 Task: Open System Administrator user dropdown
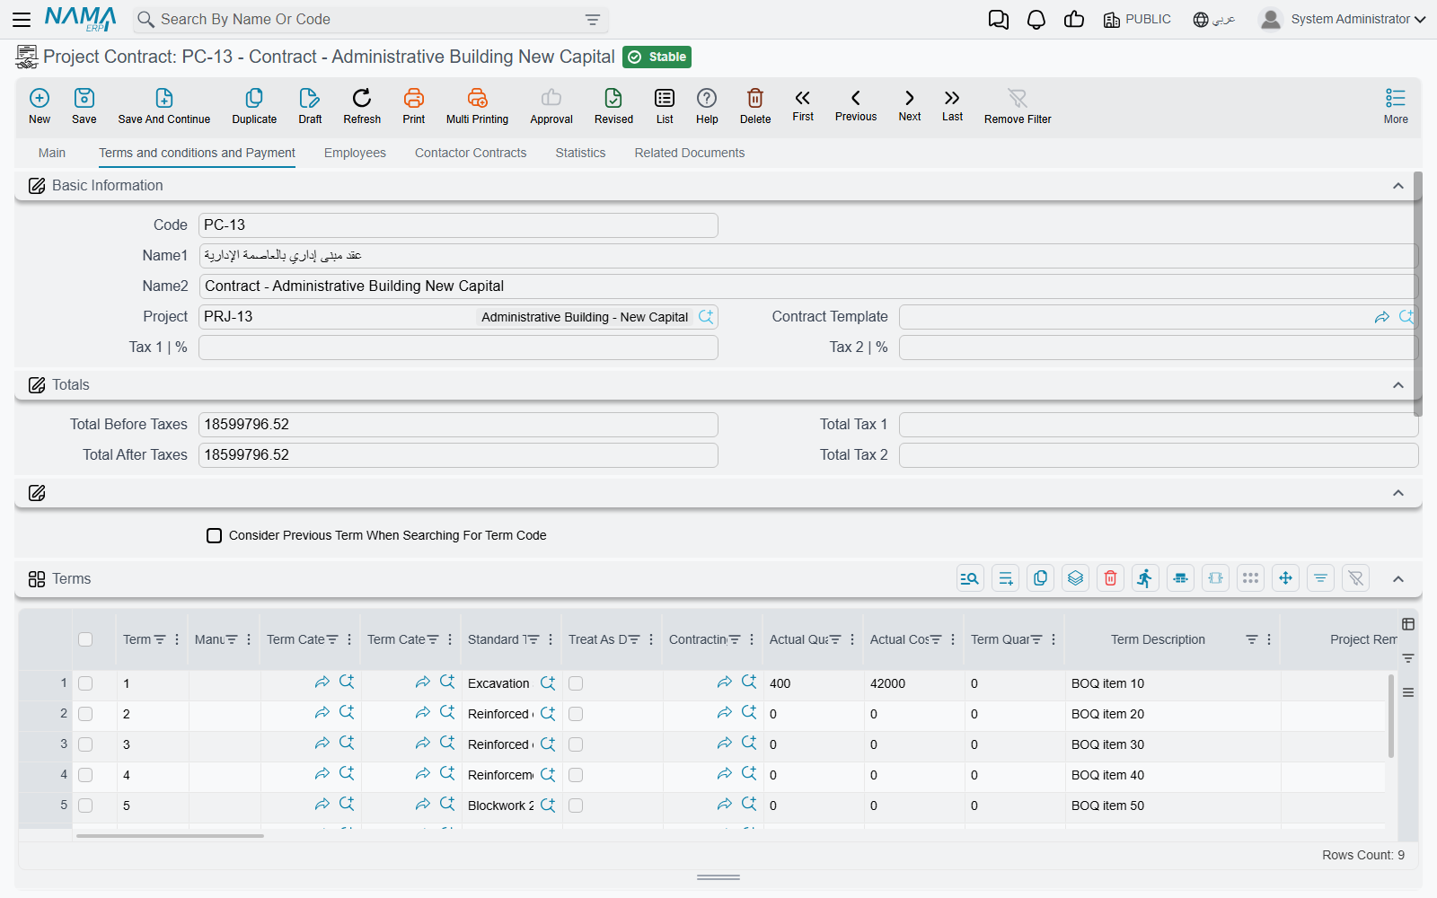tap(1342, 19)
